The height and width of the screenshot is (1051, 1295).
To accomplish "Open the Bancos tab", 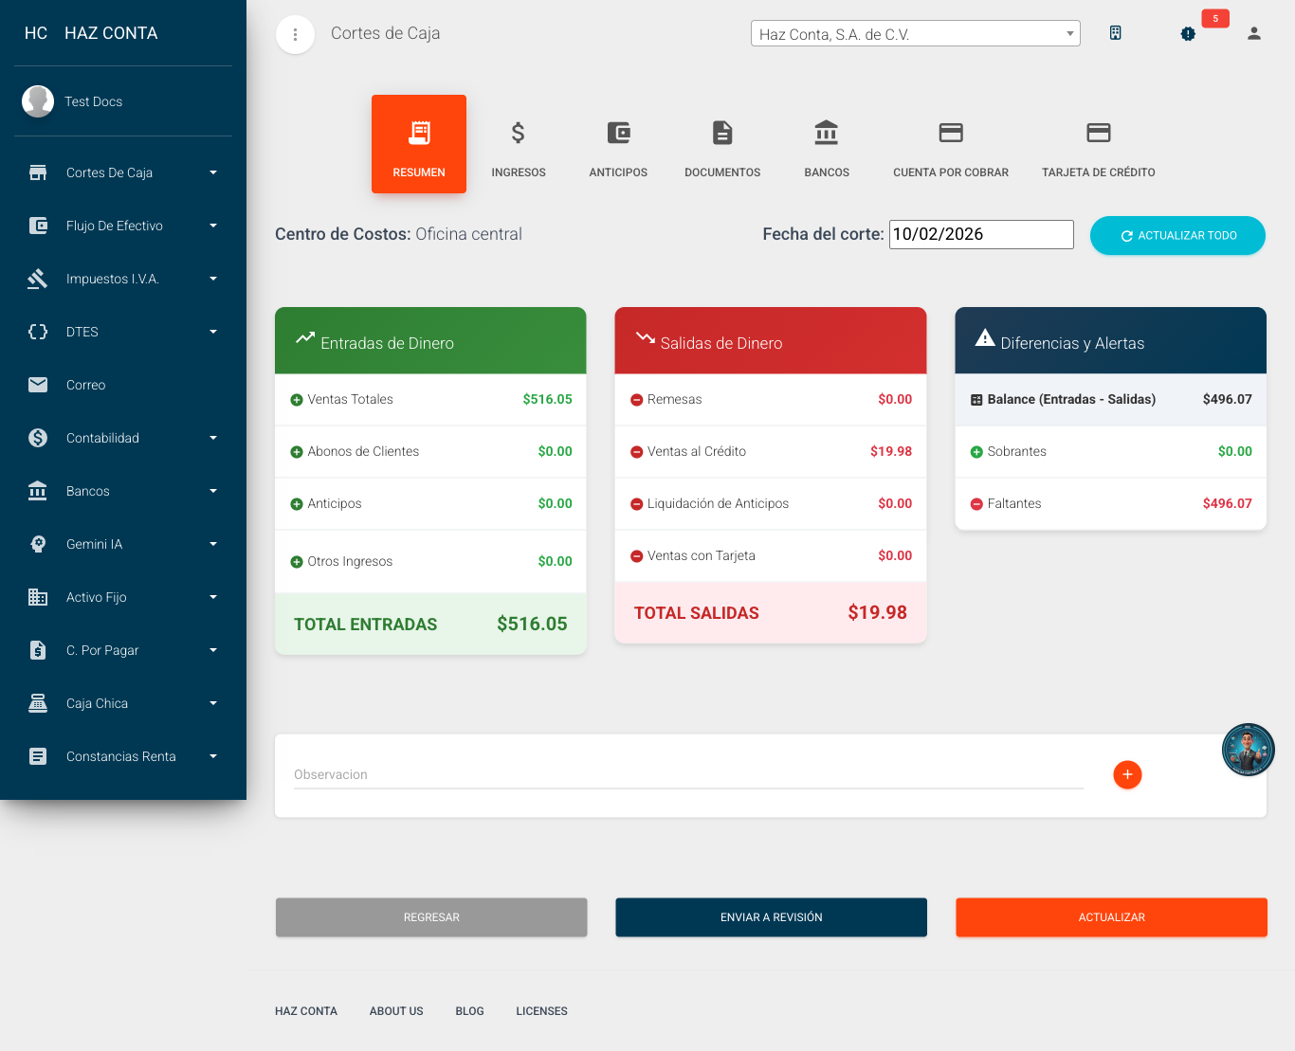I will point(827,145).
